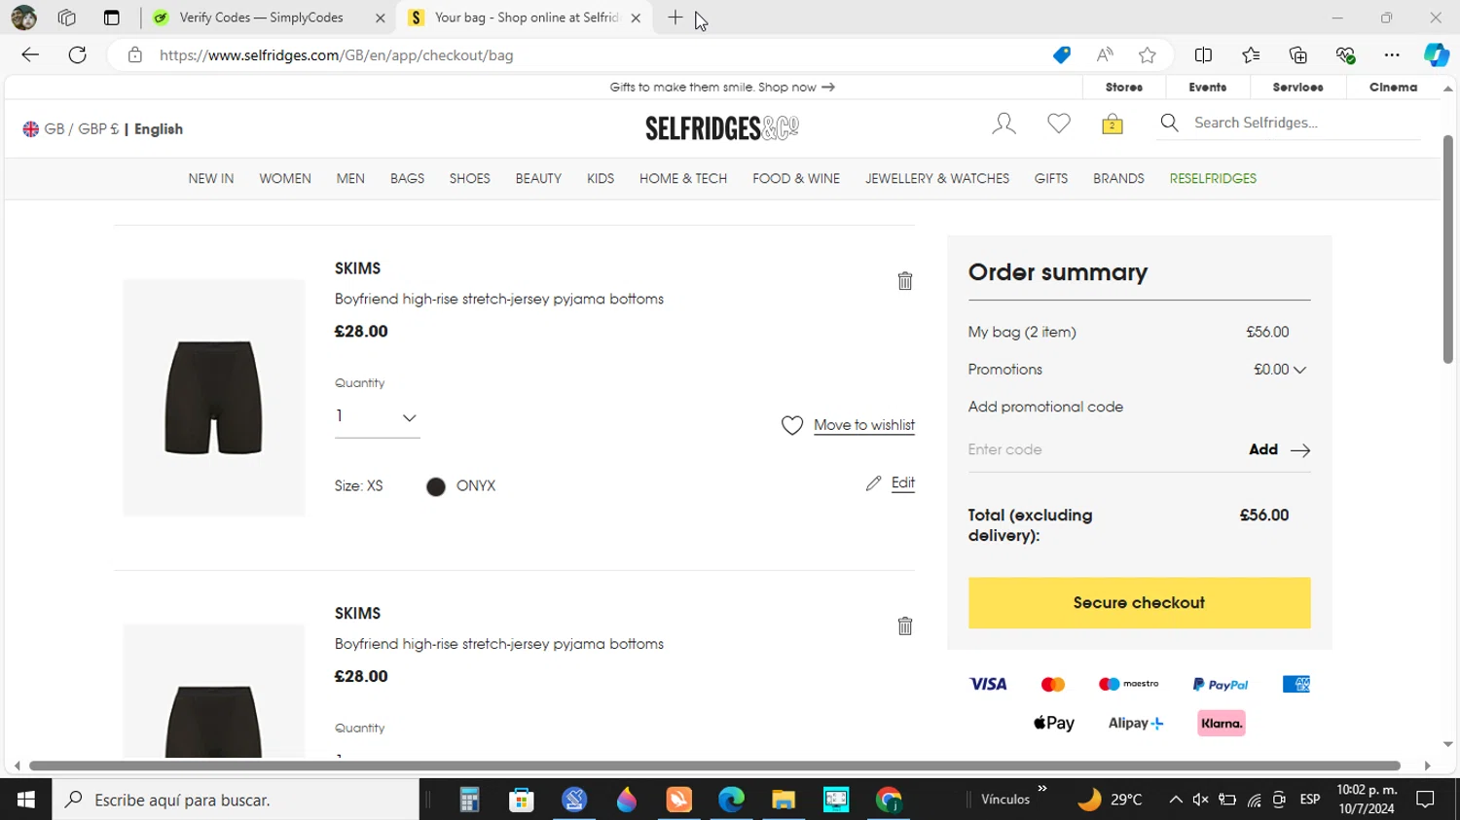The width and height of the screenshot is (1460, 820).
Task: Open the NEW IN menu
Action: pos(211,179)
